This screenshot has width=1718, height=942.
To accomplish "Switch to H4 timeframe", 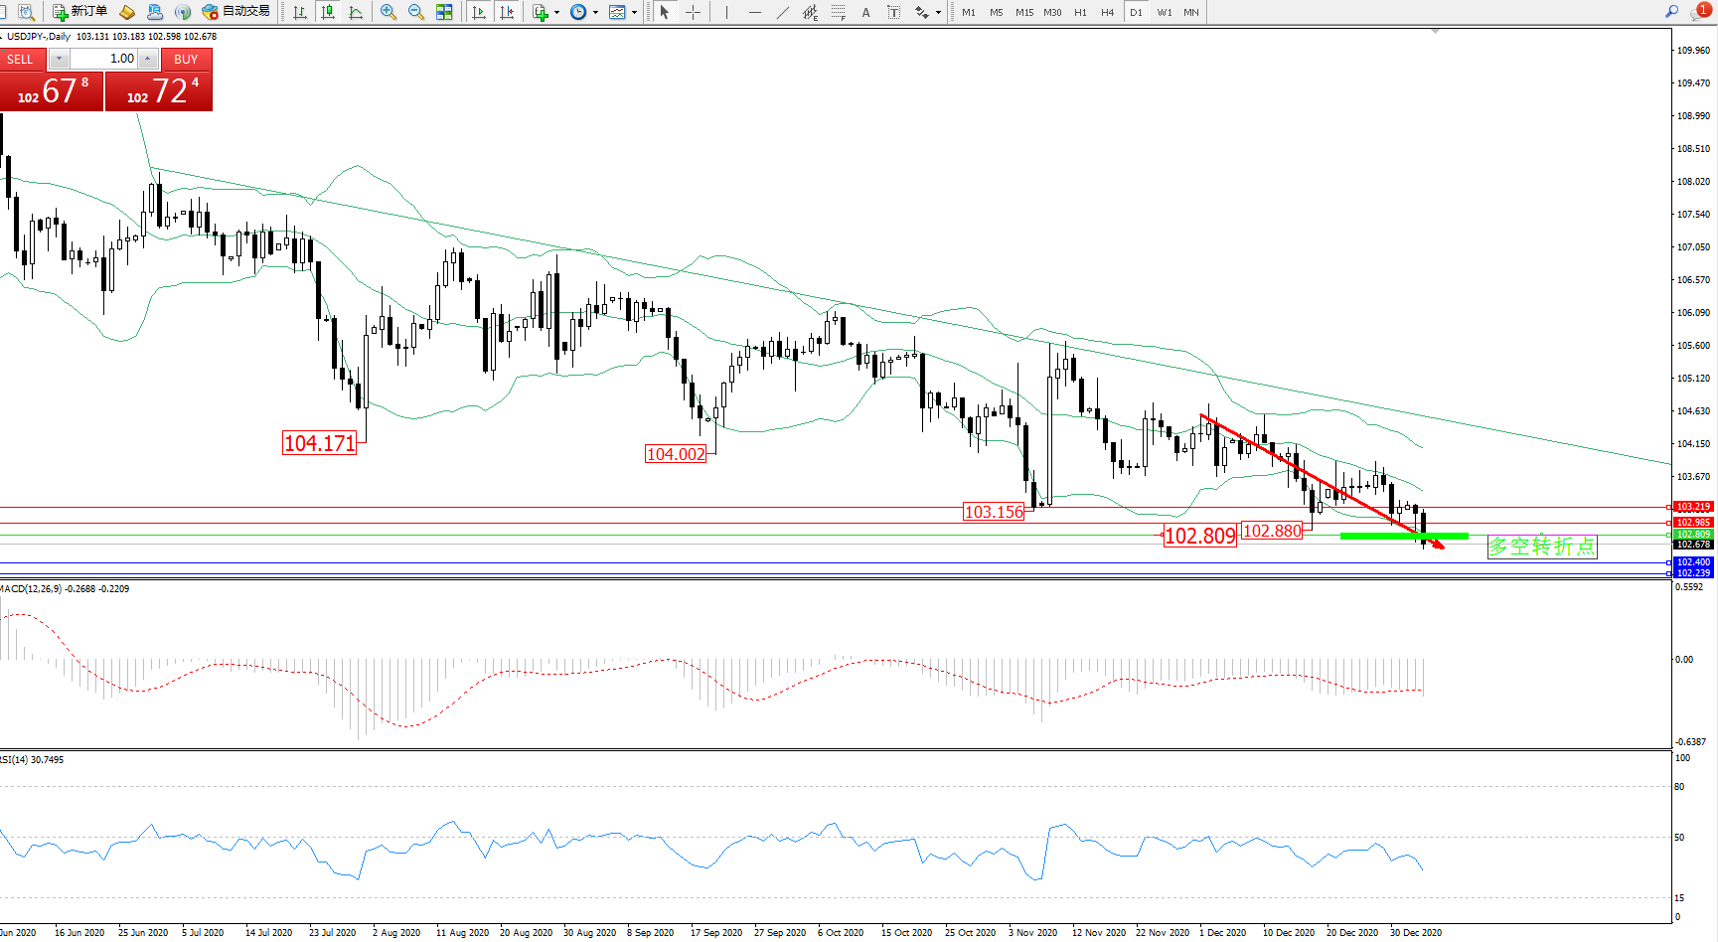I will point(1108,12).
